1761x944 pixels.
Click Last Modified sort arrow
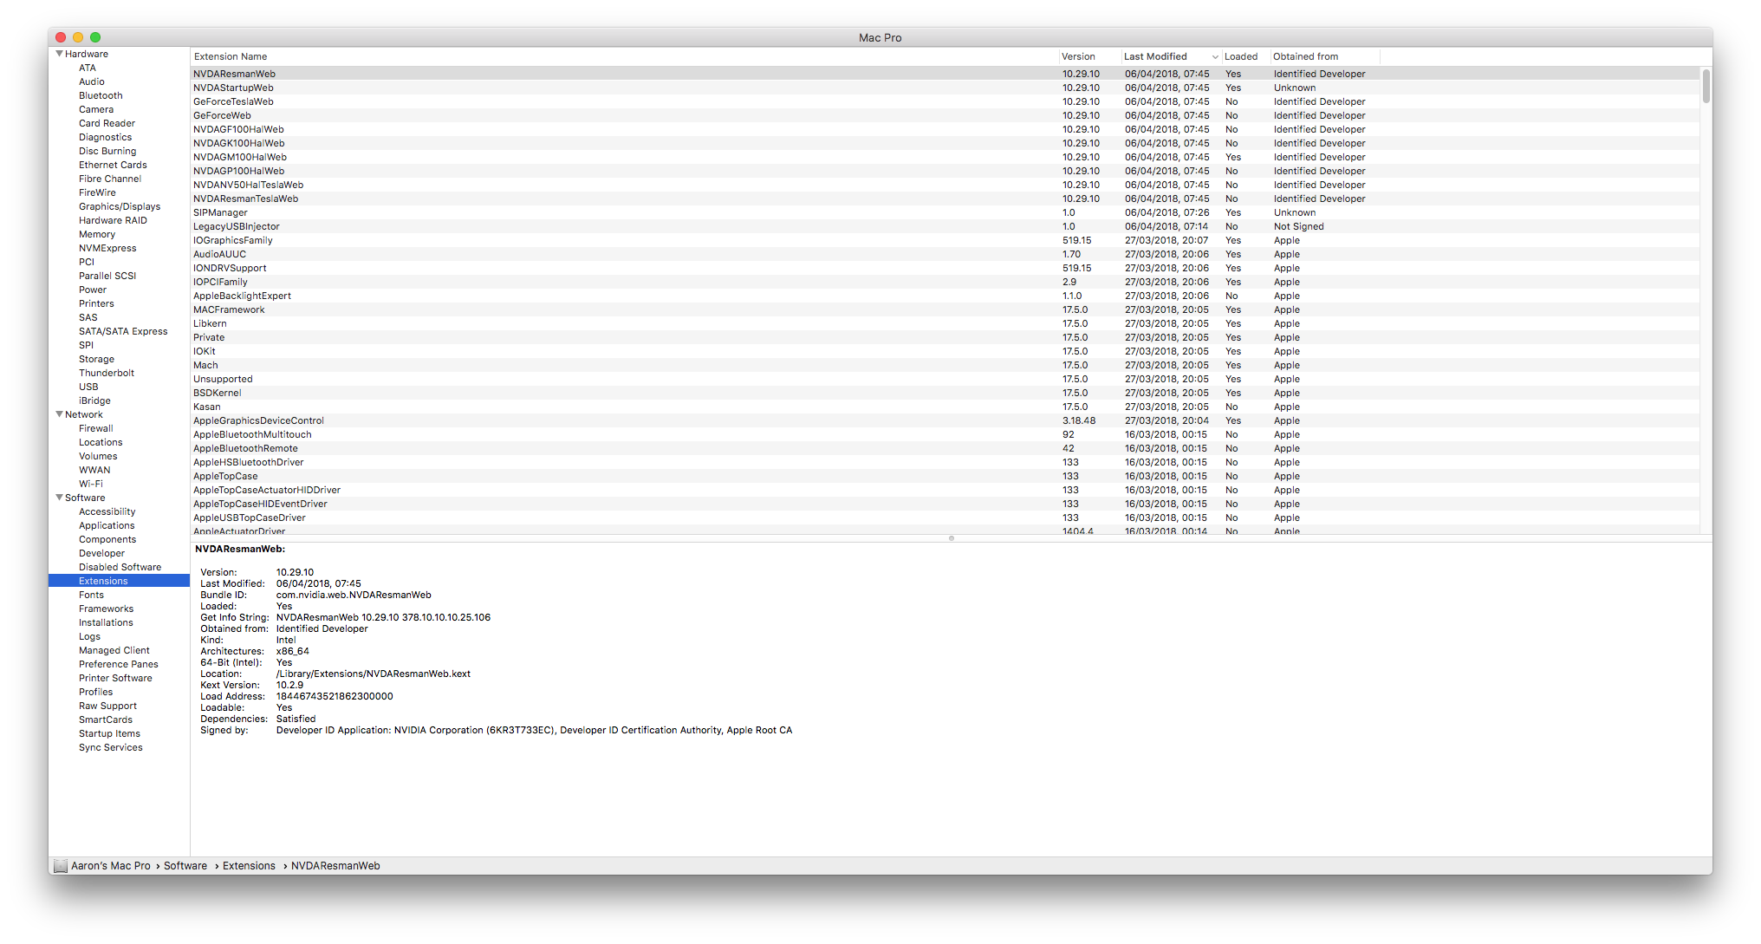point(1214,57)
